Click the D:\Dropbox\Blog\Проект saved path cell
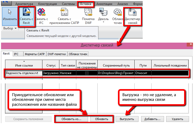 pos(116,73)
